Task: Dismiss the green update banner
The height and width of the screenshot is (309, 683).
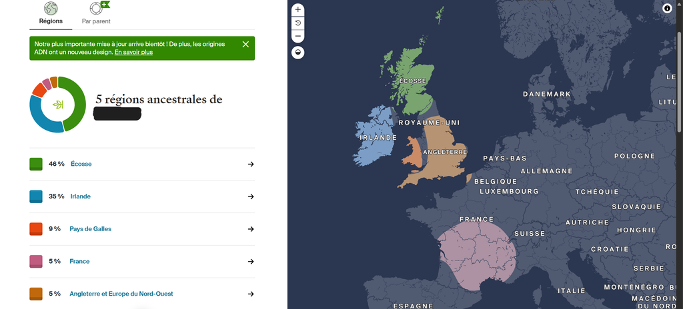Action: click(245, 45)
